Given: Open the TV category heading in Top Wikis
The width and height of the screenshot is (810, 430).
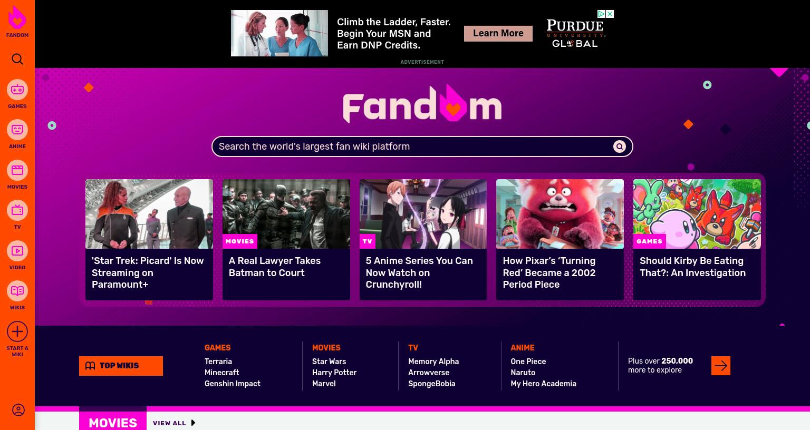Looking at the screenshot, I should 413,348.
